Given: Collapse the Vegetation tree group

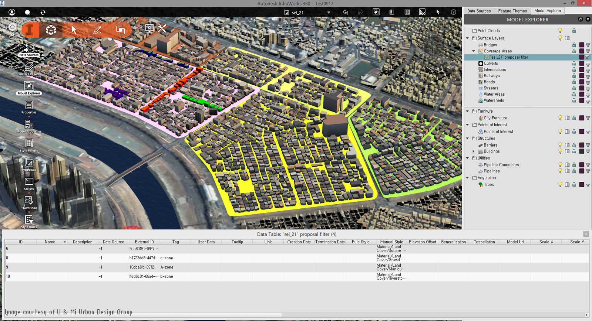Looking at the screenshot, I should (x=467, y=178).
